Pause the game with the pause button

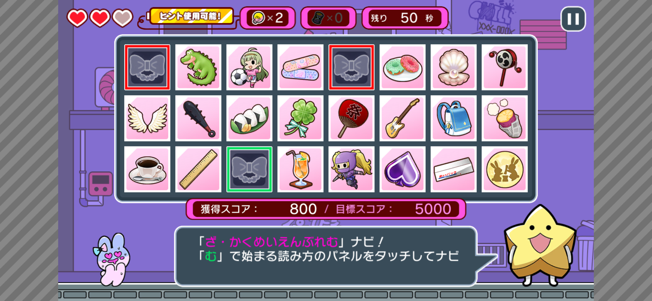pyautogui.click(x=573, y=19)
